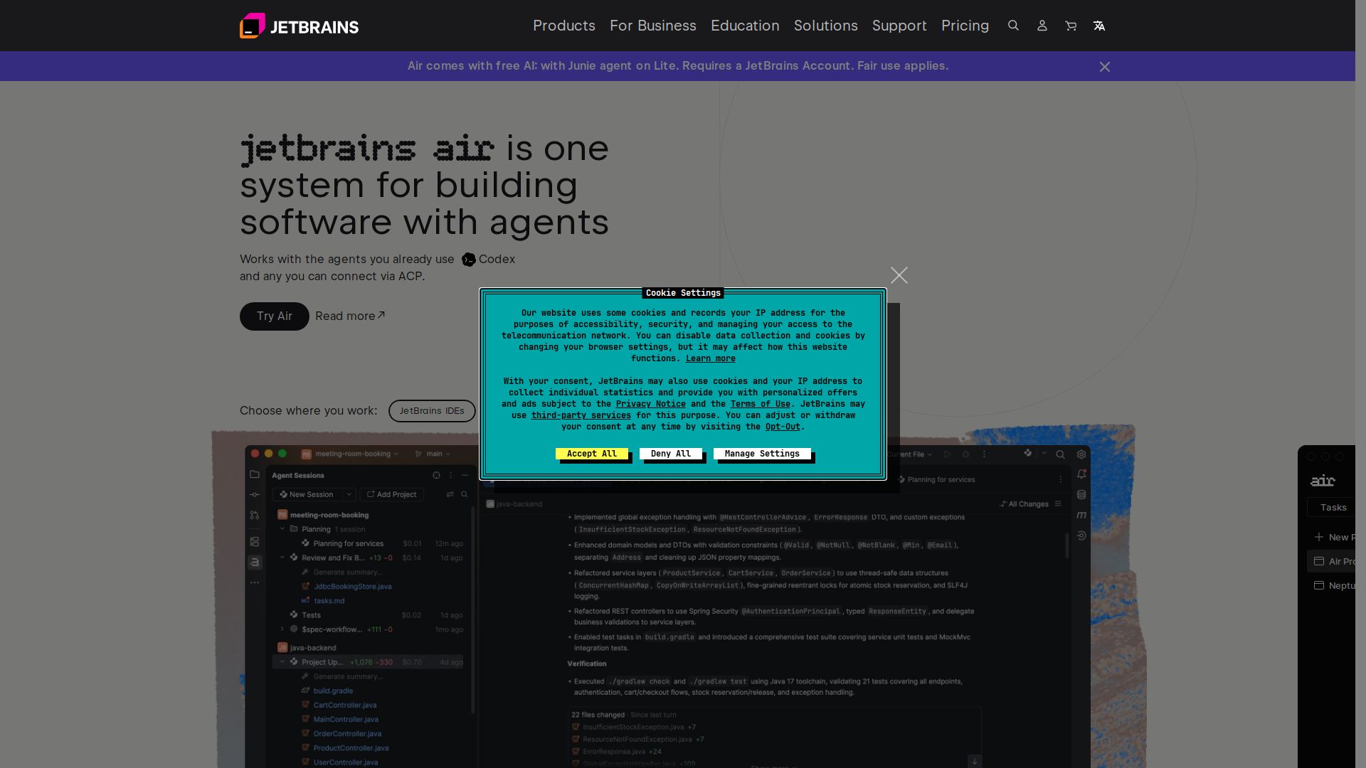Open the Tasks tab in Air window
This screenshot has height=768, width=1366.
pyautogui.click(x=1333, y=507)
